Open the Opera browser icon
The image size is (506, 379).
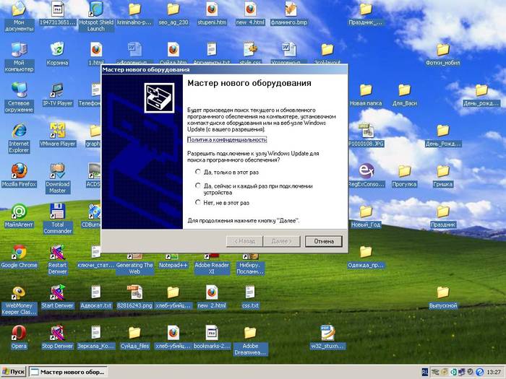point(19,333)
